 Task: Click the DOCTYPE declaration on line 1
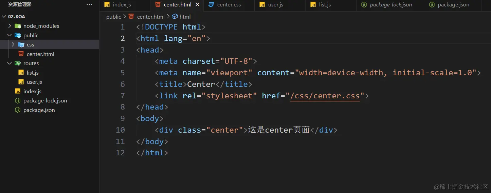coord(171,27)
